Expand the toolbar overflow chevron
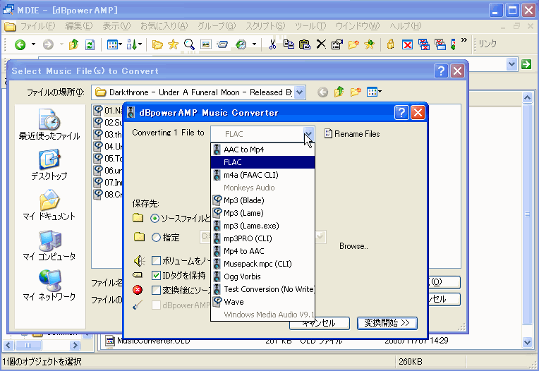The width and height of the screenshot is (539, 371). pos(464,40)
